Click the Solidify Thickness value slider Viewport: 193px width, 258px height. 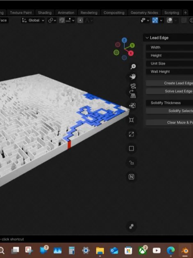tap(170, 103)
